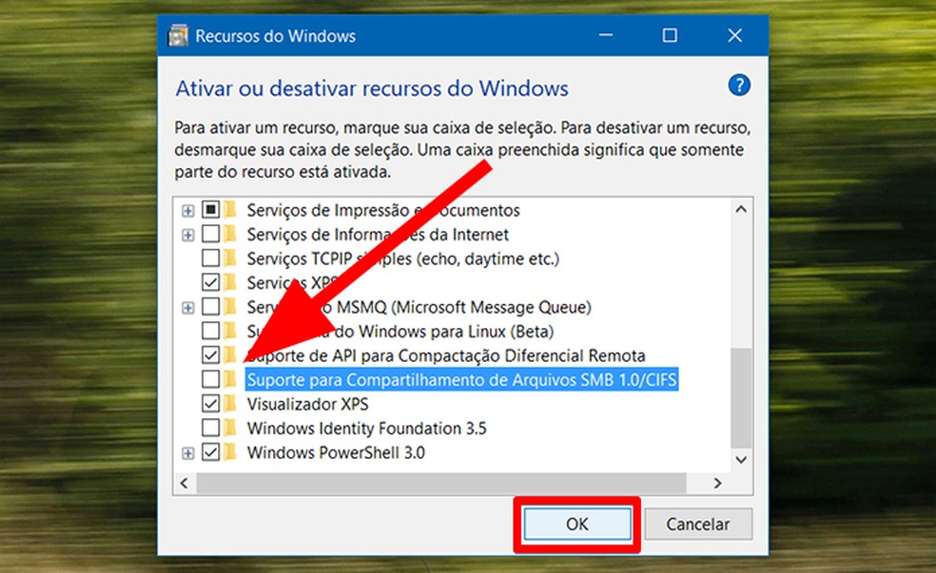Click the feature list's vertical scroll down arrow

pos(741,460)
